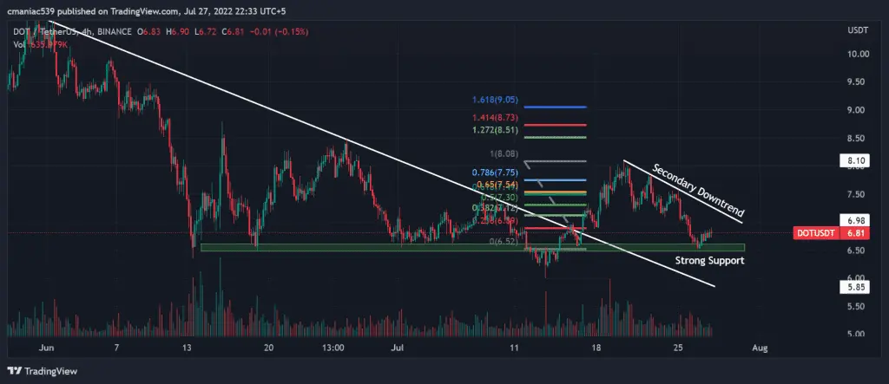This screenshot has height=384, width=889.
Task: Click the 9.00 price axis value
Action: 856,110
